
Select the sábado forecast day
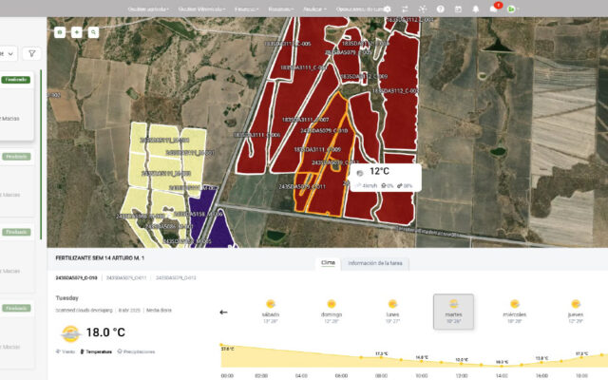[x=270, y=312]
